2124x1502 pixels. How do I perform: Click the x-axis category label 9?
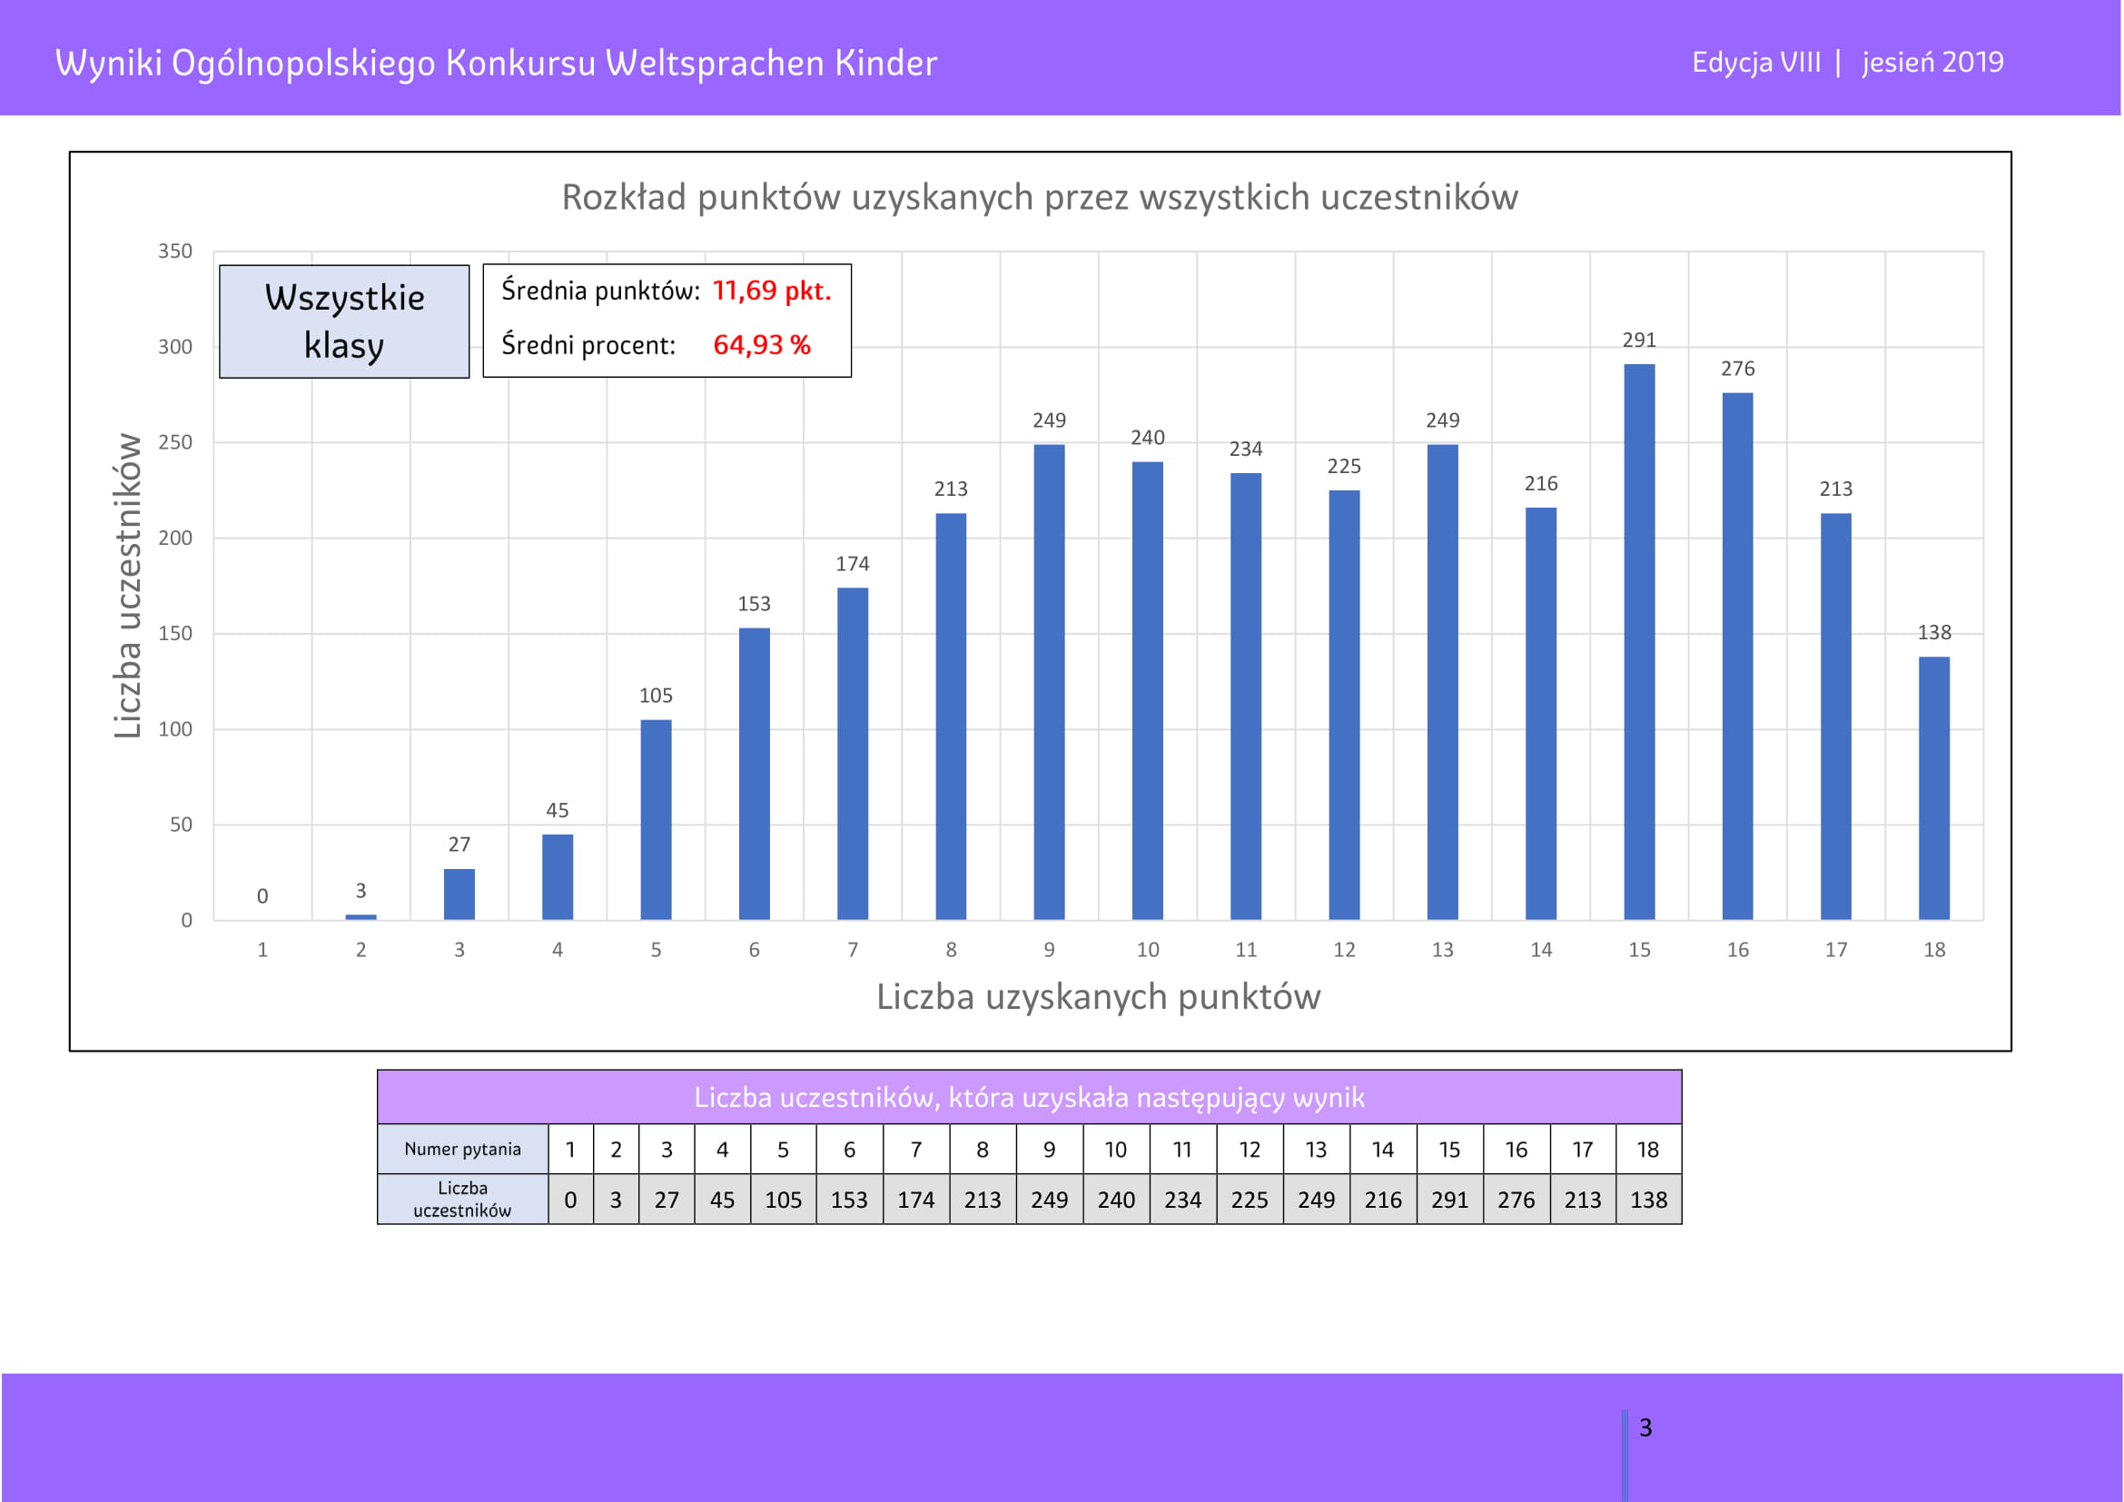1049,950
